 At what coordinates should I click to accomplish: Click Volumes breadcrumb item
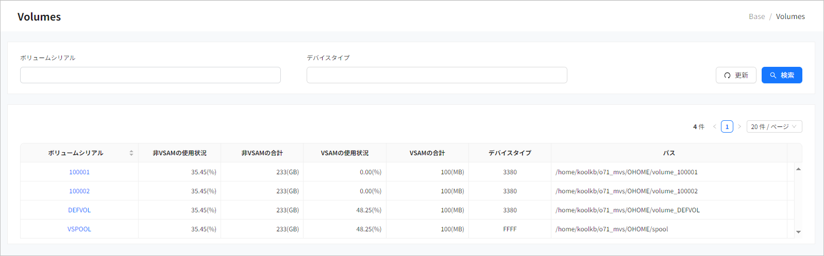click(791, 16)
